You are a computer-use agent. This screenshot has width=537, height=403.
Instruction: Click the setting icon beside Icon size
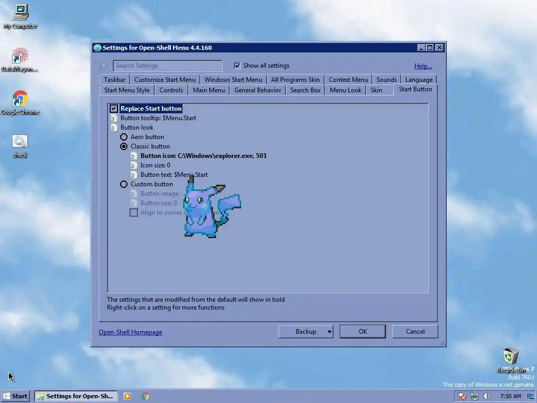point(134,165)
